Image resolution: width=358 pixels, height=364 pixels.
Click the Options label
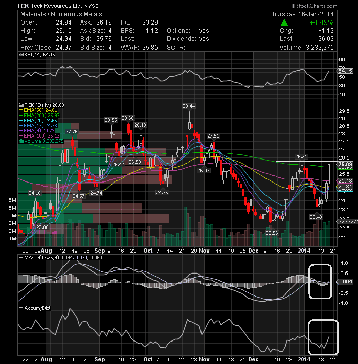coord(178,31)
